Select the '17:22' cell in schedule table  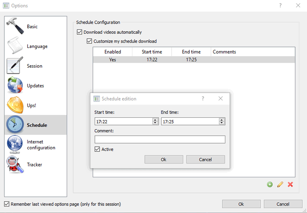152,60
